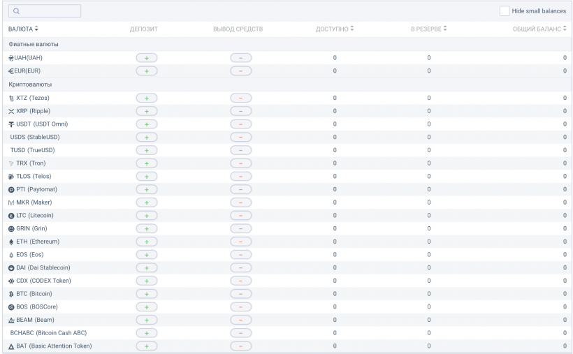Open the deposit plus button for XTZ Tezos
The width and height of the screenshot is (573, 354).
pyautogui.click(x=147, y=98)
